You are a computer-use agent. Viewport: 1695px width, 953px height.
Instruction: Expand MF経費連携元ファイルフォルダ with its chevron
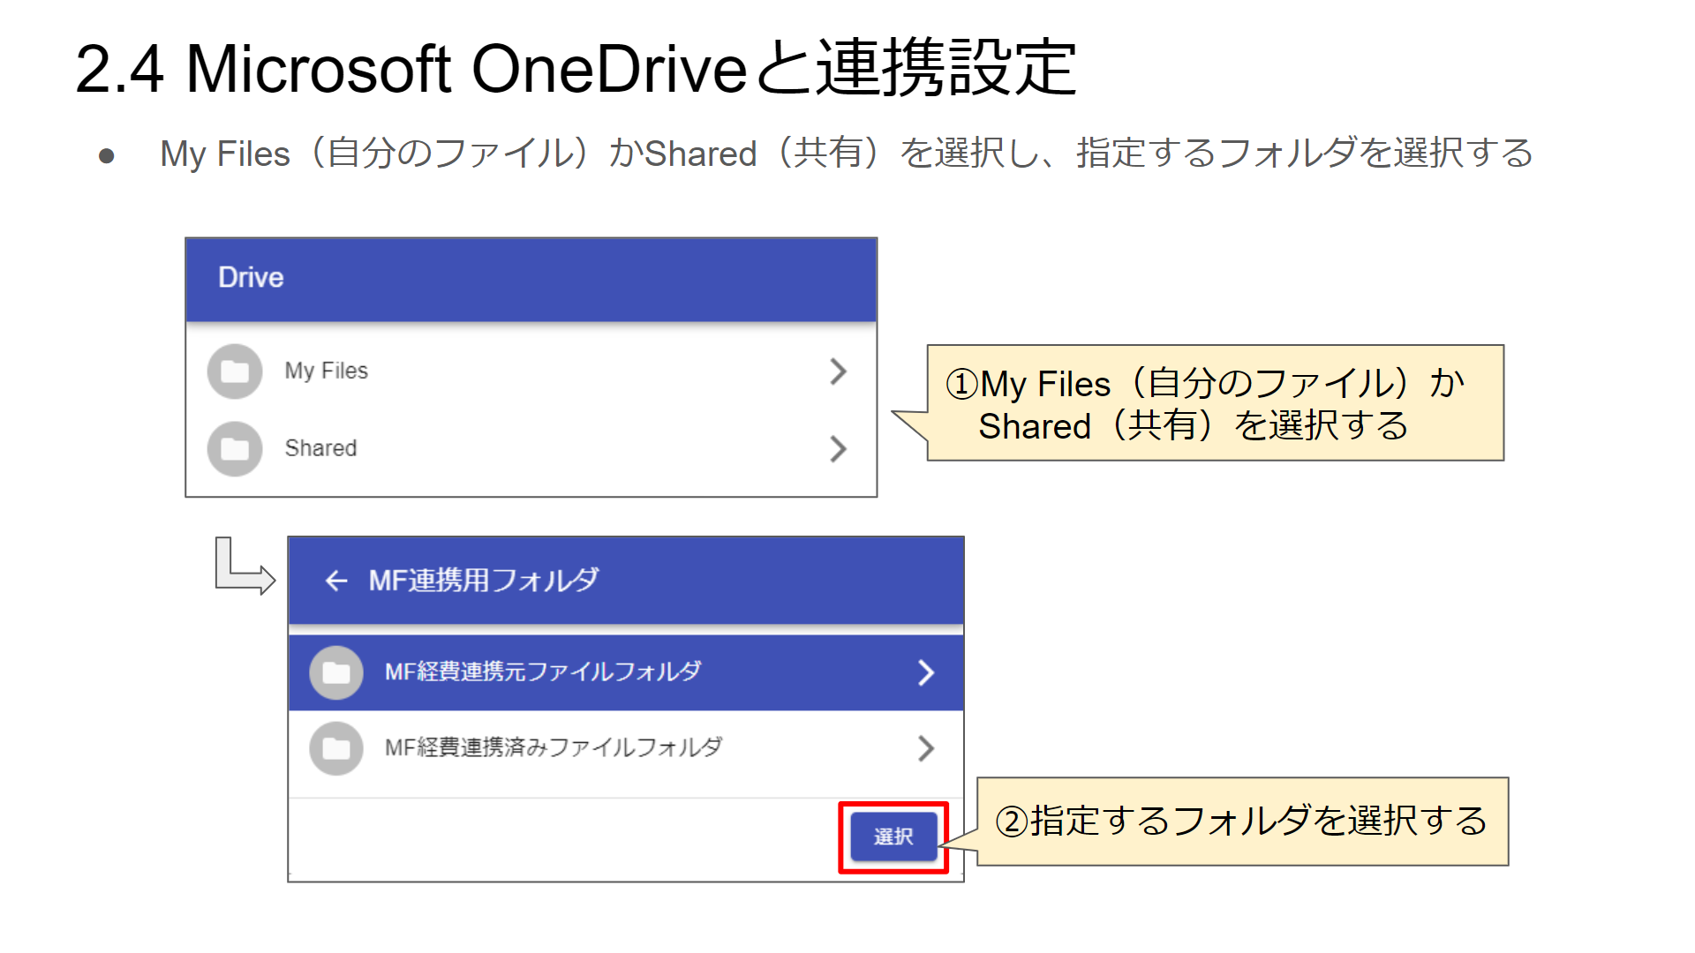coord(925,673)
